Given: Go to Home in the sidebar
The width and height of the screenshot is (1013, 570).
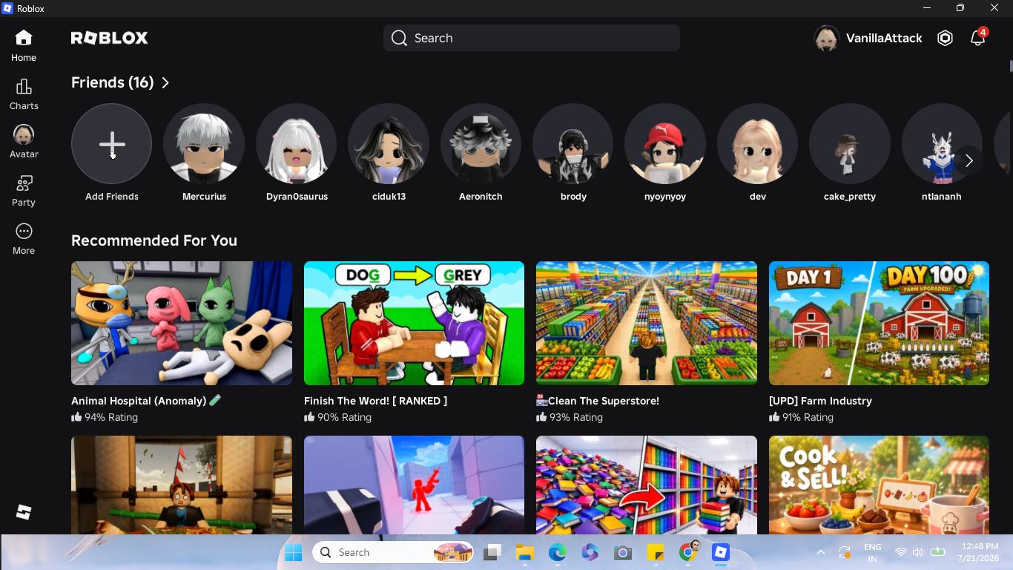Looking at the screenshot, I should click(24, 46).
